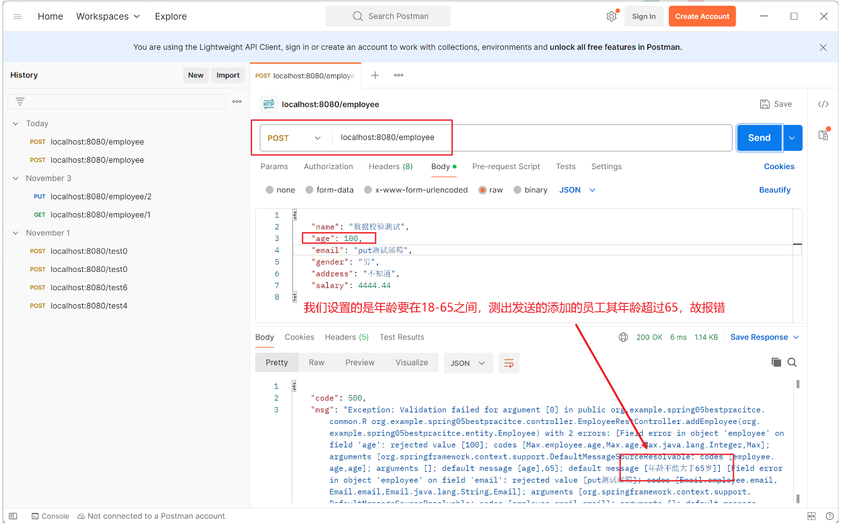Open the Save Response dropdown

tap(765, 338)
